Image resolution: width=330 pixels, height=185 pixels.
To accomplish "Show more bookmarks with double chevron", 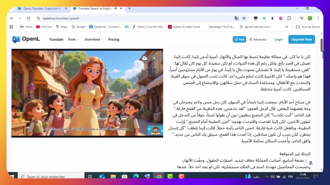I will pos(287,27).
